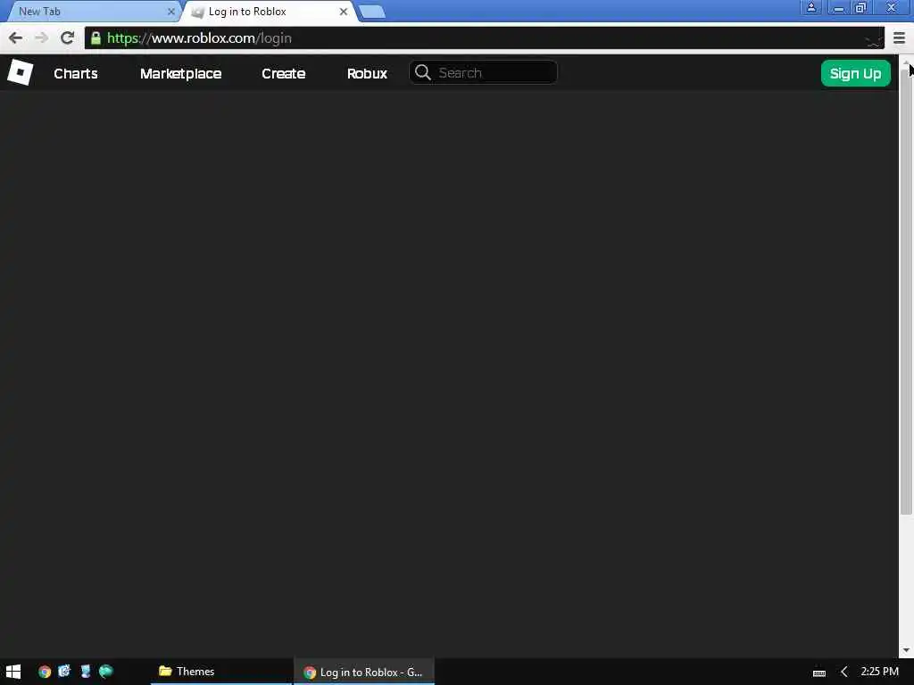Select the Log in to Roblox tab

tap(268, 11)
